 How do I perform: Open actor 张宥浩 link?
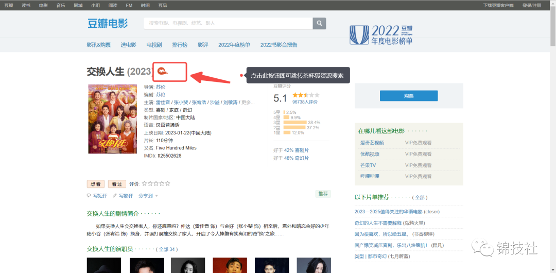click(199, 102)
